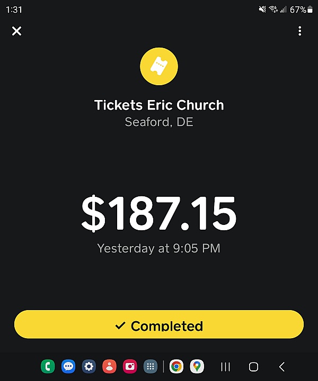The image size is (318, 381).
Task: Open the Contacts app icon
Action: [x=109, y=366]
